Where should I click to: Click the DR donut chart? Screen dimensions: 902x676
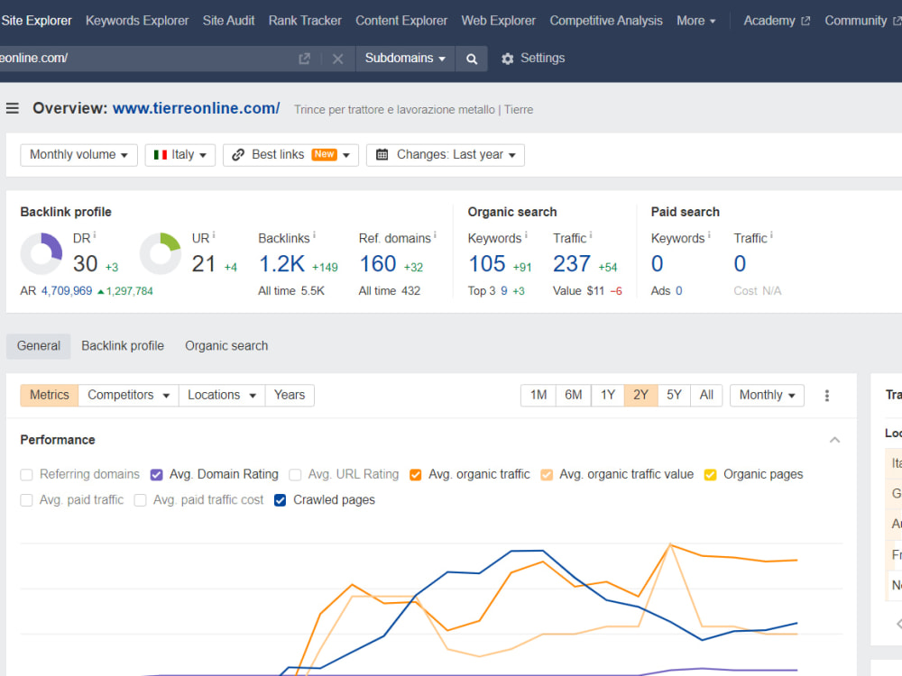(x=41, y=253)
